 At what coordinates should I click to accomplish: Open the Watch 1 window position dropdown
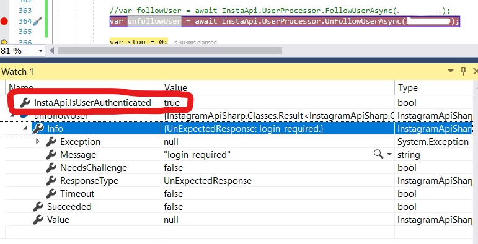click(451, 71)
